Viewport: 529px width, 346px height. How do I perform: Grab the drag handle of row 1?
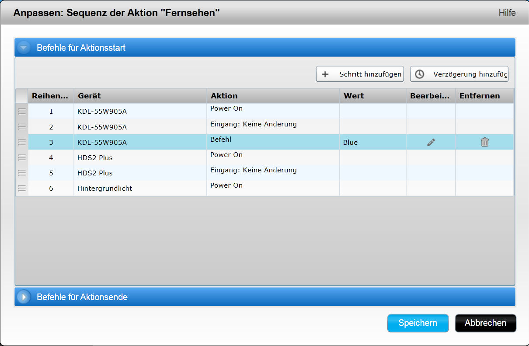pos(22,112)
